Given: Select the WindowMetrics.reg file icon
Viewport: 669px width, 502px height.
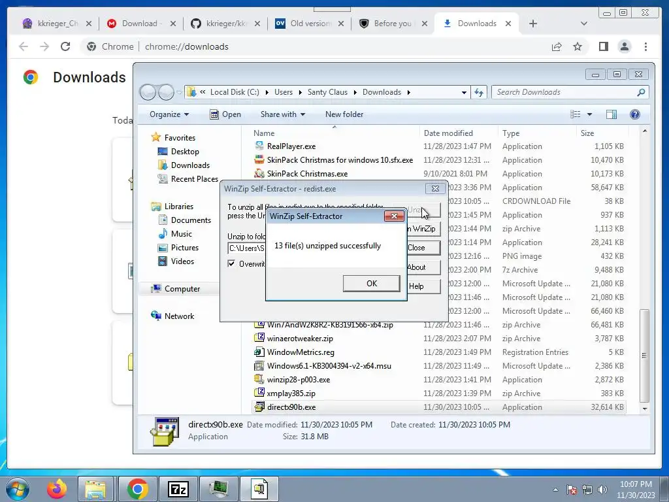Looking at the screenshot, I should (259, 352).
